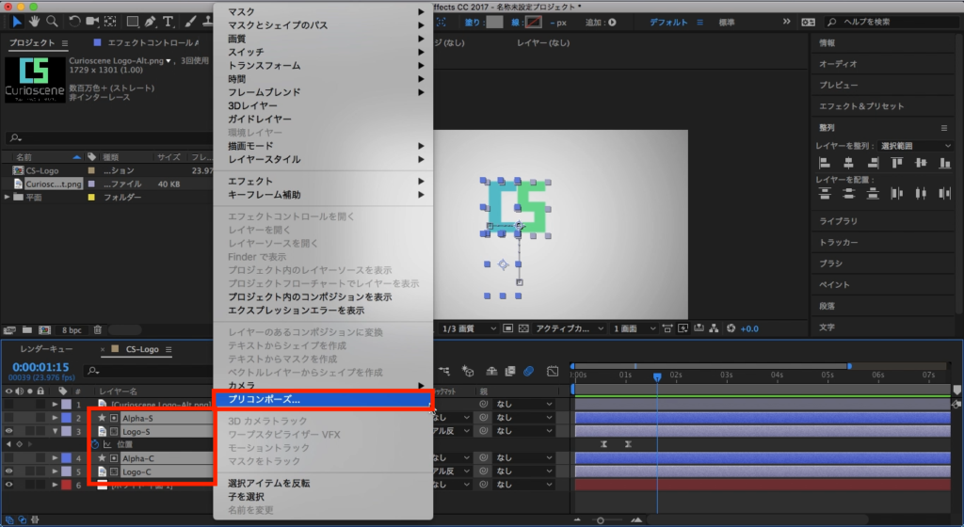This screenshot has width=964, height=527.
Task: Select the Unified Camera tool
Action: pyautogui.click(x=92, y=22)
